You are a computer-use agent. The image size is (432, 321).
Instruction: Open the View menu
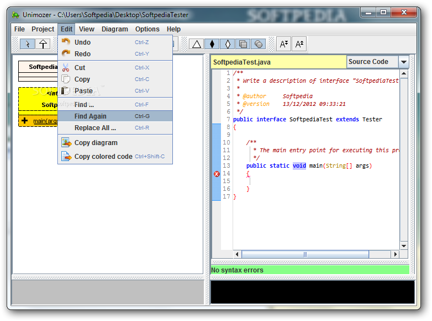[87, 29]
